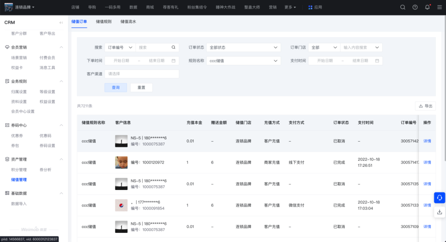Click the 查询 button
The height and width of the screenshot is (242, 446).
pos(116,87)
